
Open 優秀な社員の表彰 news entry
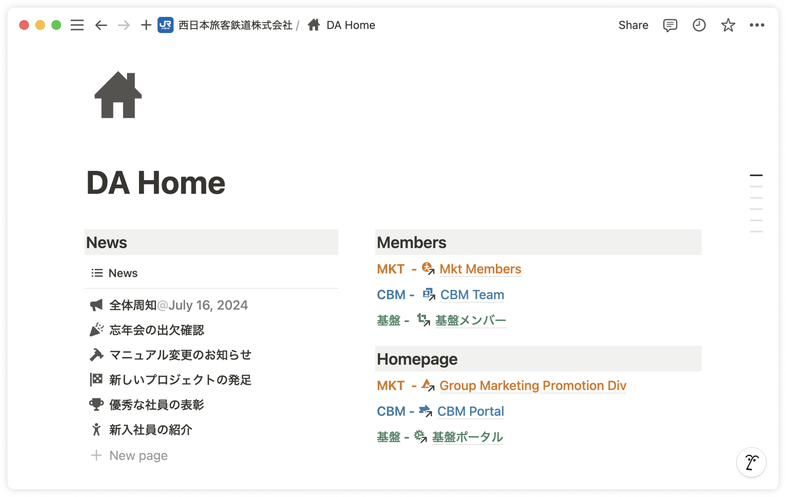[x=157, y=405]
